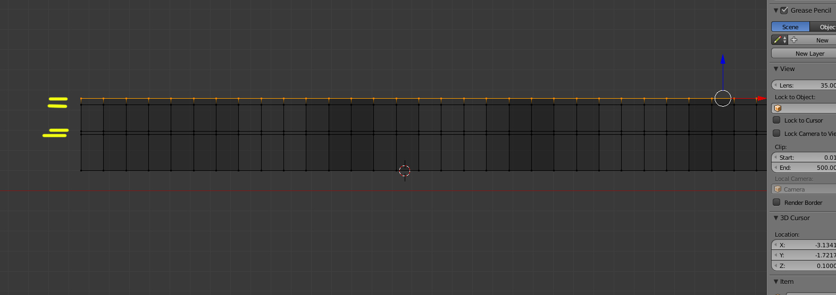Click the 3D Cursor X location field
836x295 pixels.
point(804,245)
